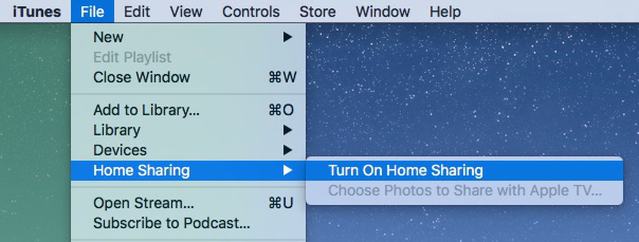Open the View menu

186,11
